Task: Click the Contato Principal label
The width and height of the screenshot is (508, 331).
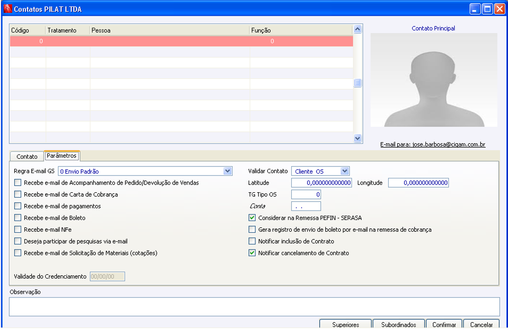Action: pyautogui.click(x=433, y=28)
